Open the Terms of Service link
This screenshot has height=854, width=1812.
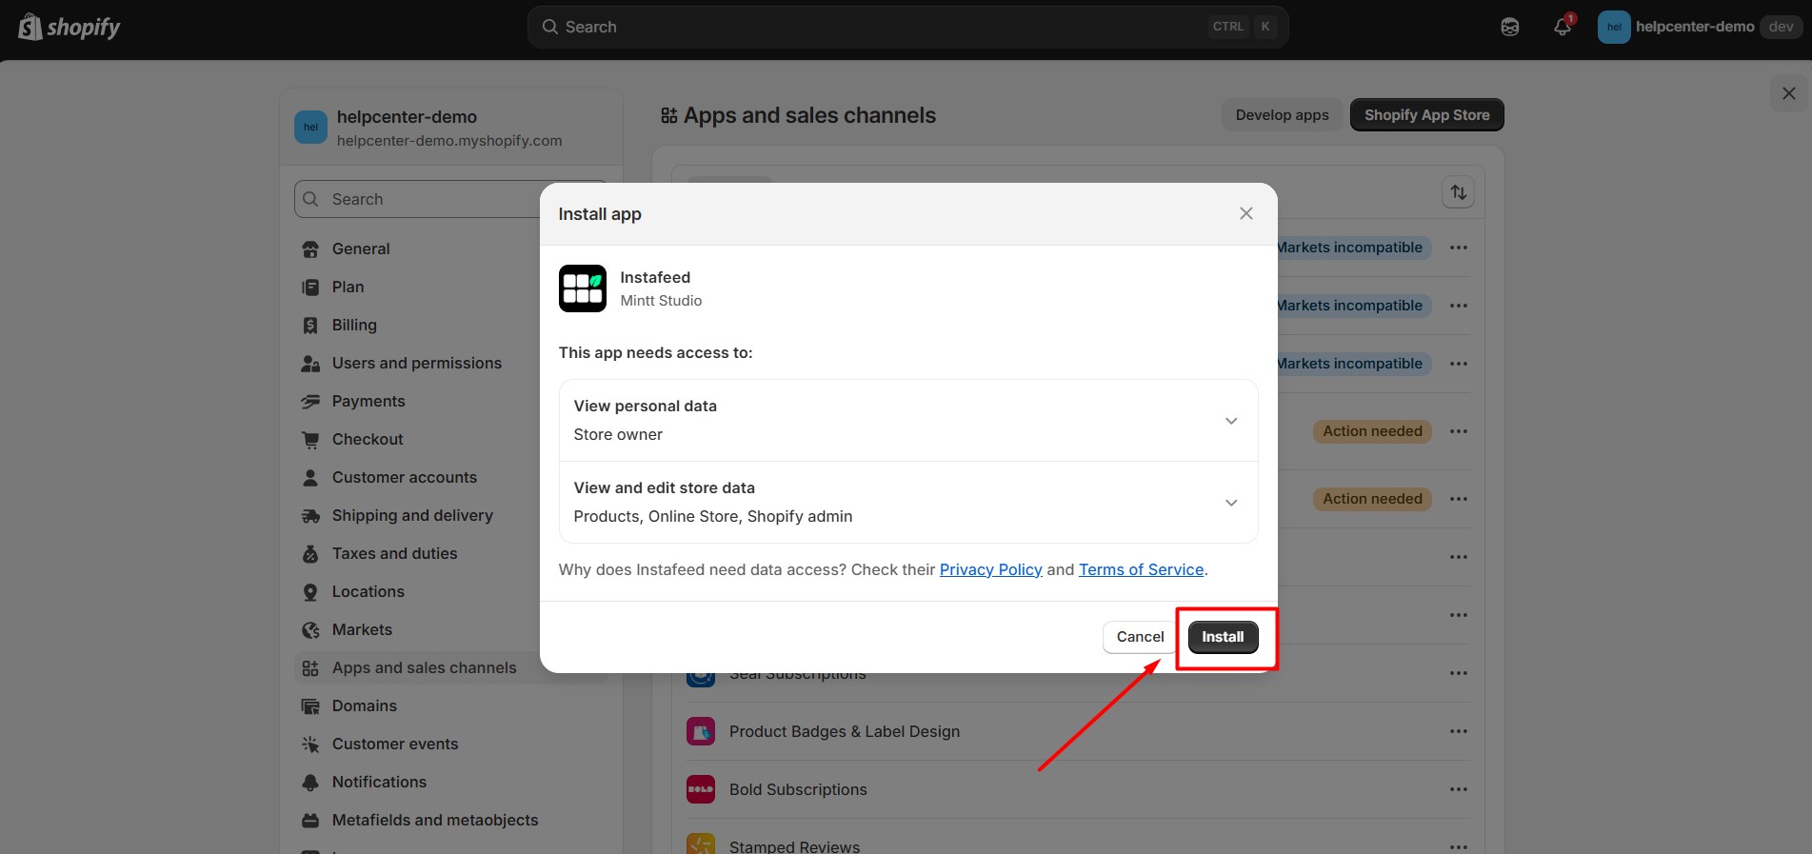(1141, 569)
